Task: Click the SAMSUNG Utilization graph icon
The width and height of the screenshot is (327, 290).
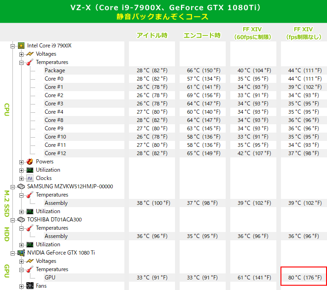Action: coord(30,211)
